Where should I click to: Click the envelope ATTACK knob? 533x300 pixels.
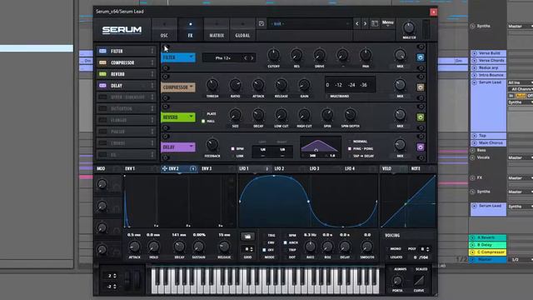click(134, 247)
